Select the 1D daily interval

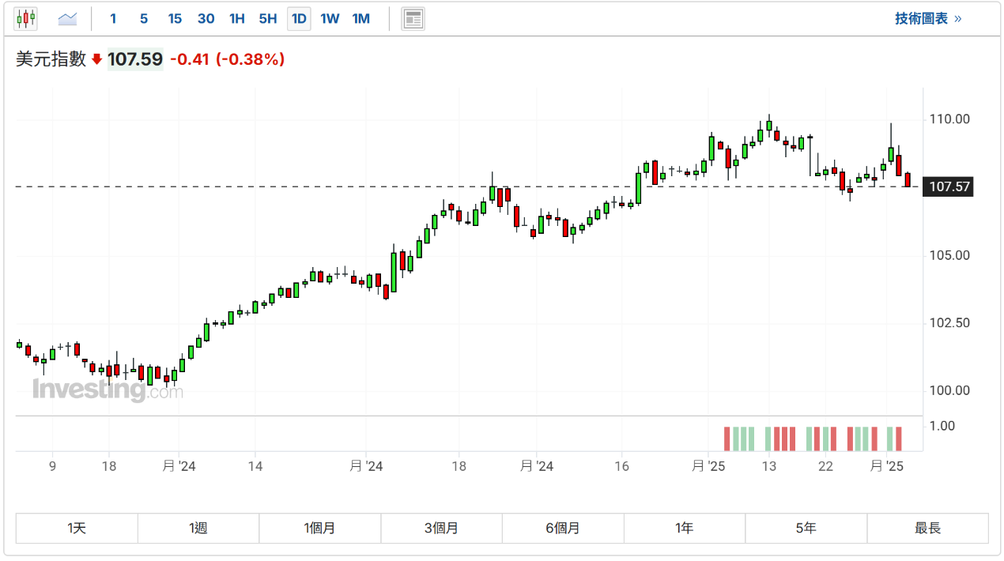[299, 18]
